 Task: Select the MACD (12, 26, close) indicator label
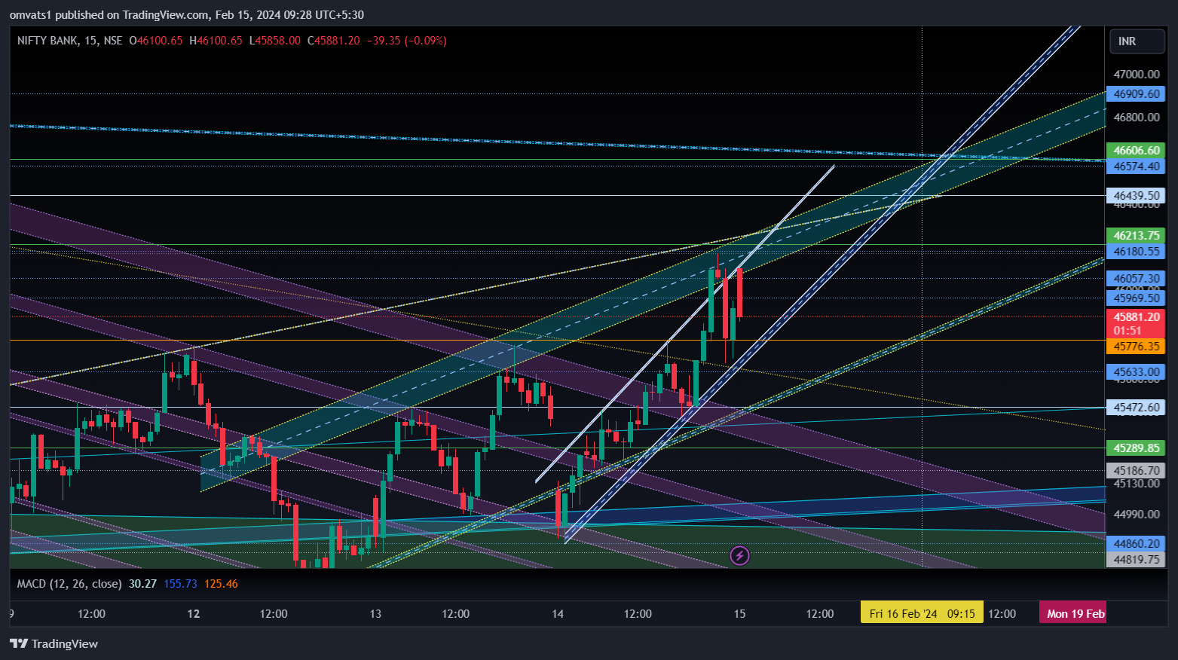pos(69,584)
